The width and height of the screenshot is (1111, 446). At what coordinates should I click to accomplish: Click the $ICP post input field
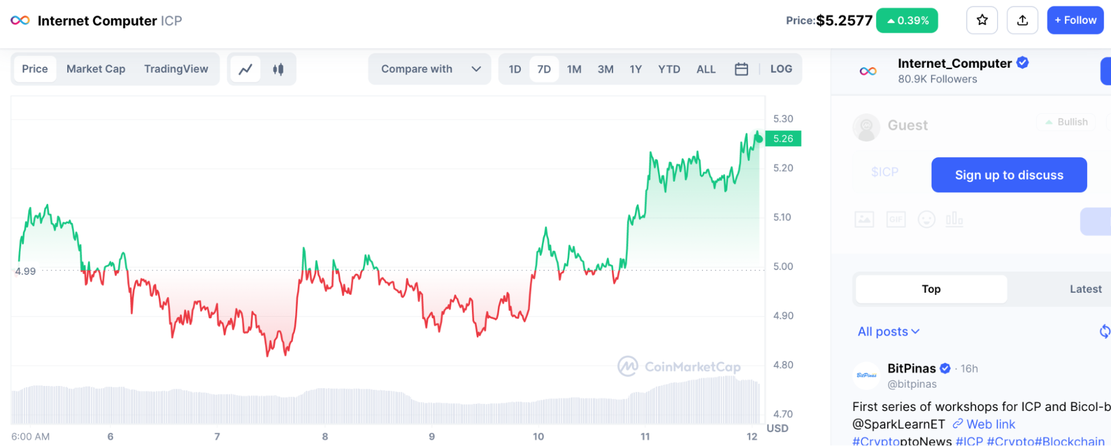tap(885, 172)
